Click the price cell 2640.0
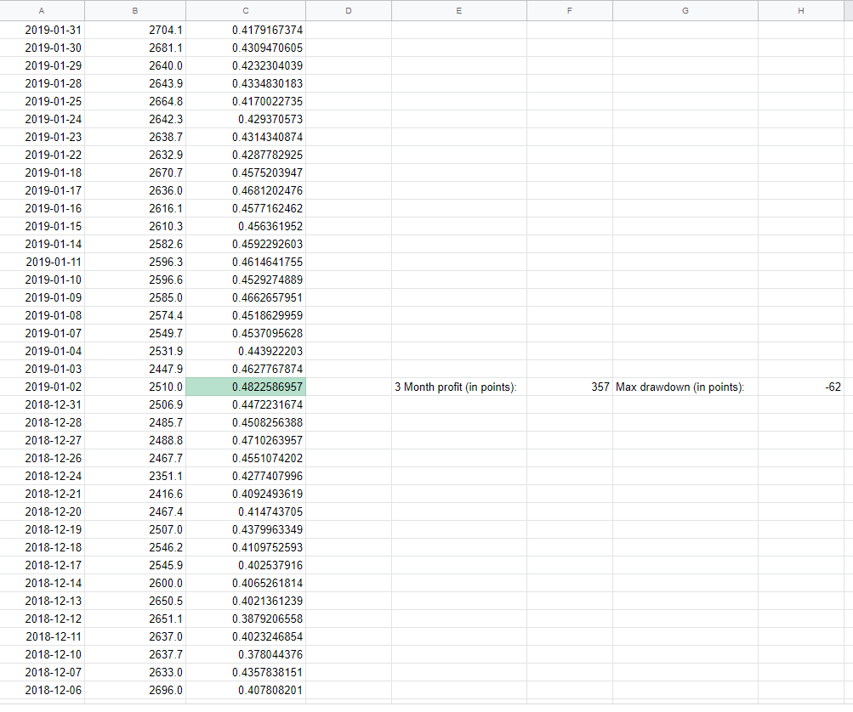853x712 pixels. click(x=135, y=65)
